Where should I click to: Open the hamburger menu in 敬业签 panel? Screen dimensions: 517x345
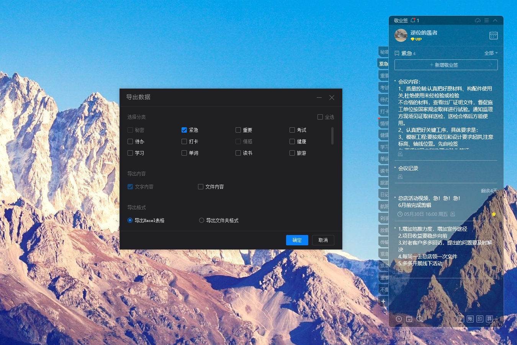click(486, 20)
